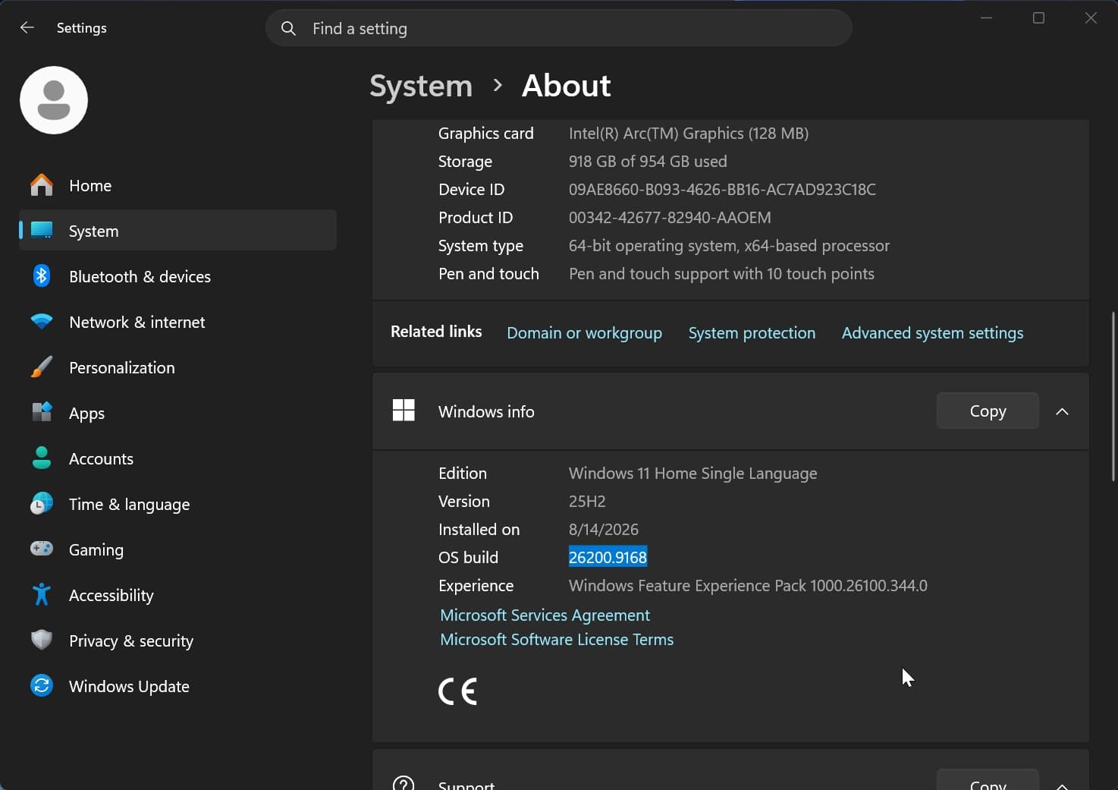This screenshot has height=790, width=1118.
Task: Click the Device ID value text
Action: pos(722,190)
